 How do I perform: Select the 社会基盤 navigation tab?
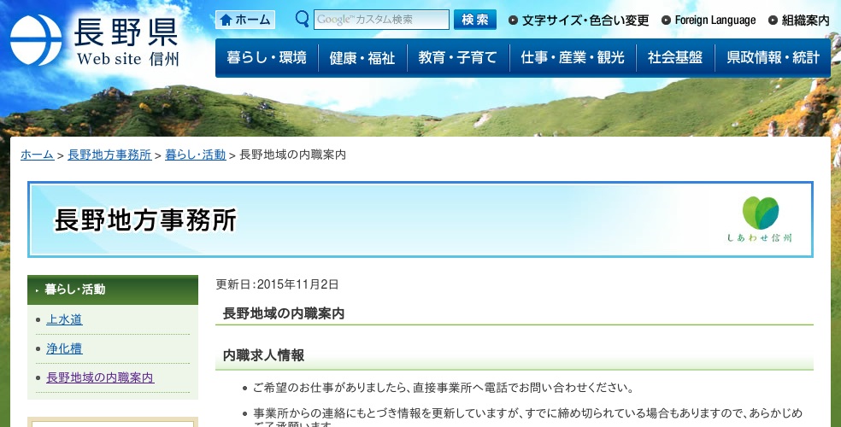click(x=674, y=58)
